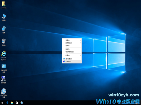Select the 2345王牌浏览器 desktop shortcut
This screenshot has width=141, height=105.
4,93
